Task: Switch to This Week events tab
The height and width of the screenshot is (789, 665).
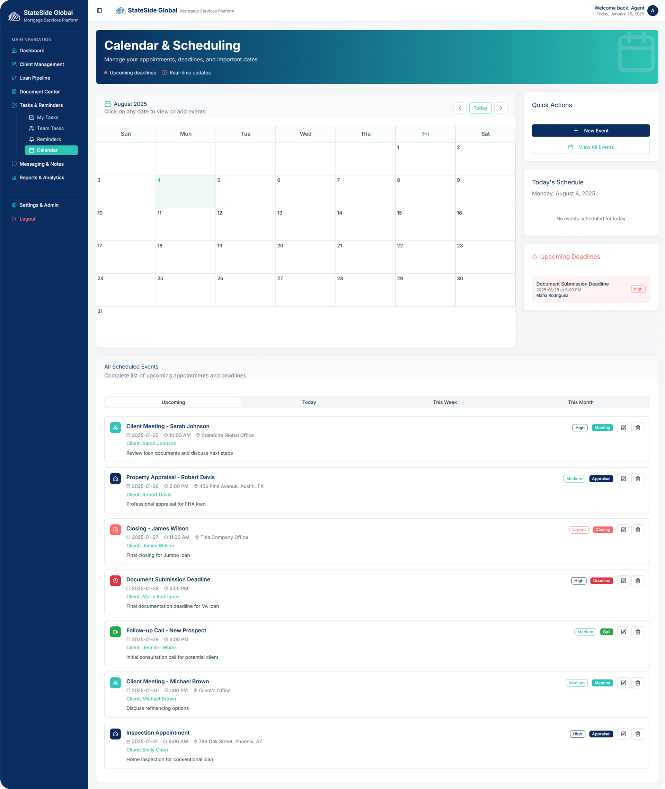Action: point(444,402)
